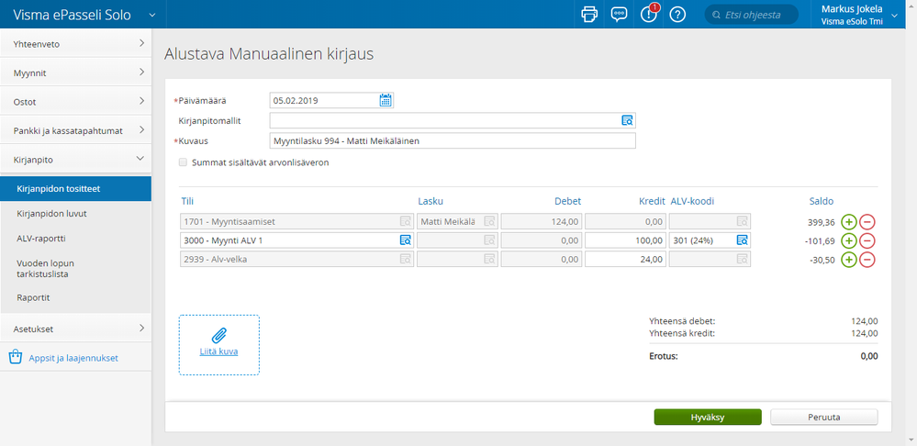Click the Liitä kuva attachment link
This screenshot has width=917, height=446.
(218, 351)
